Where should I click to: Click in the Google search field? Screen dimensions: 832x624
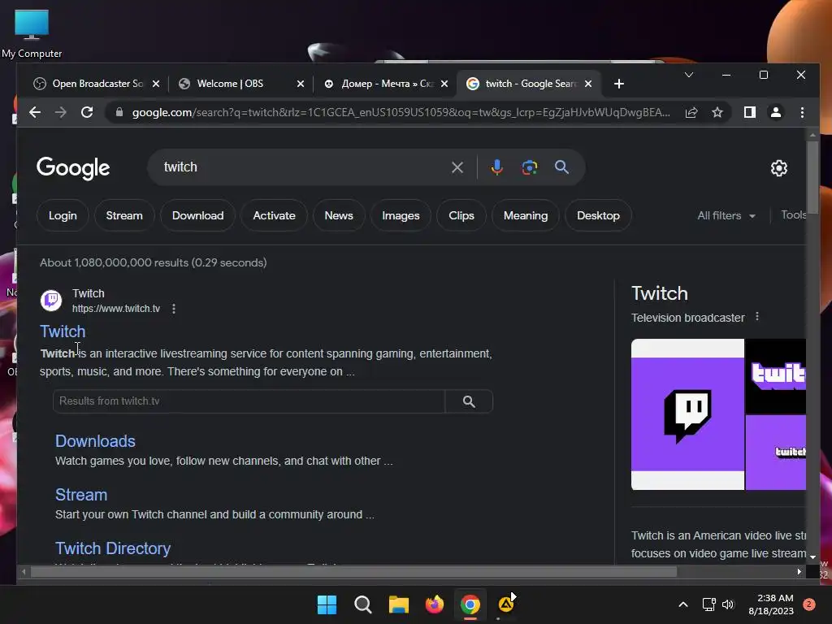305,167
